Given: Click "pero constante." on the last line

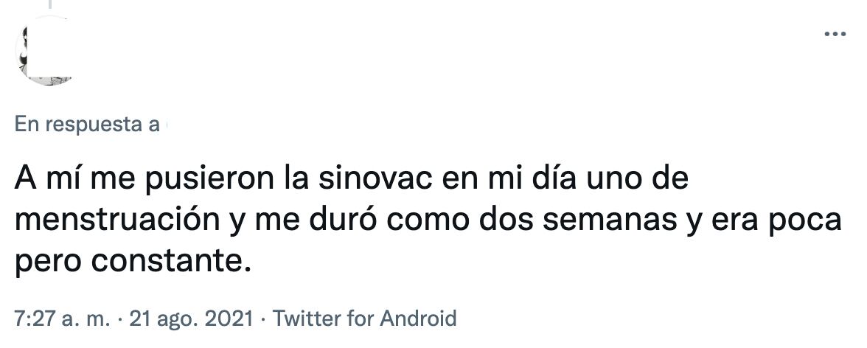Looking at the screenshot, I should click(x=128, y=260).
